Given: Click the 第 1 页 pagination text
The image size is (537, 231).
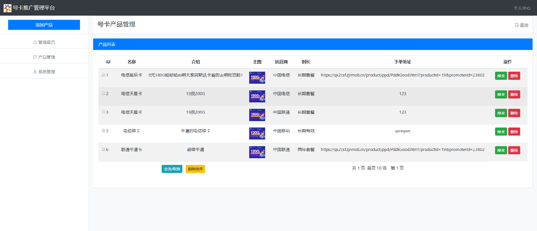Looking at the screenshot, I should [397, 168].
